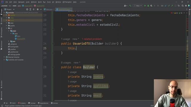The image size is (191, 107).
Task: Open the Services tool window button
Action: 54,103
